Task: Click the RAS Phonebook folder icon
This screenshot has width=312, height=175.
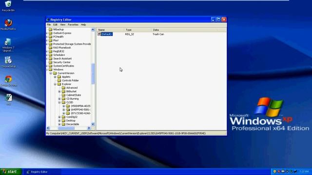Action: [50, 48]
